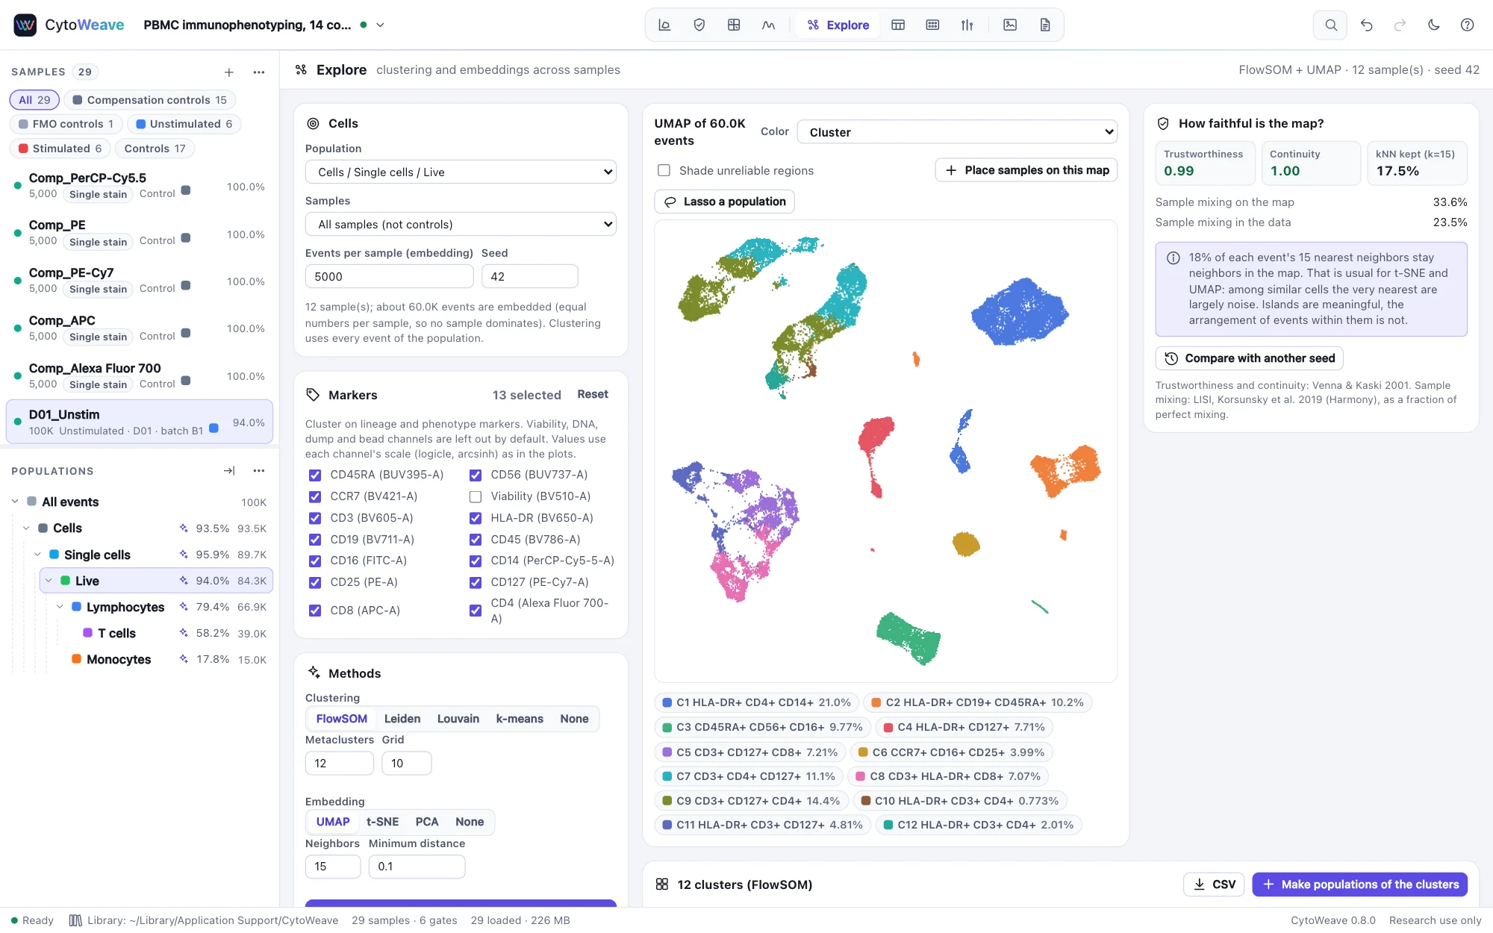The width and height of the screenshot is (1493, 933).
Task: Open the experiment title dropdown chevron
Action: (x=380, y=25)
